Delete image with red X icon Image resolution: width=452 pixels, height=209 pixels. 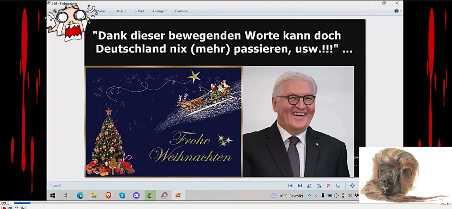328,186
